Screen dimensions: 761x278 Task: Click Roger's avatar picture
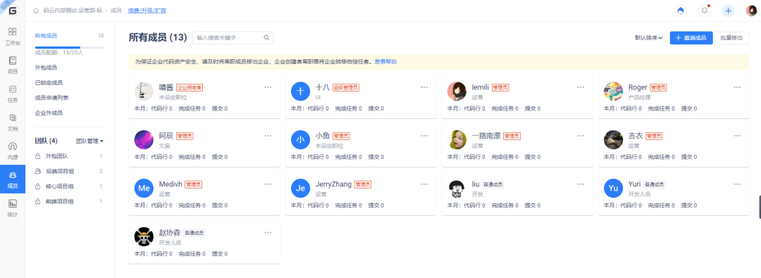point(613,91)
